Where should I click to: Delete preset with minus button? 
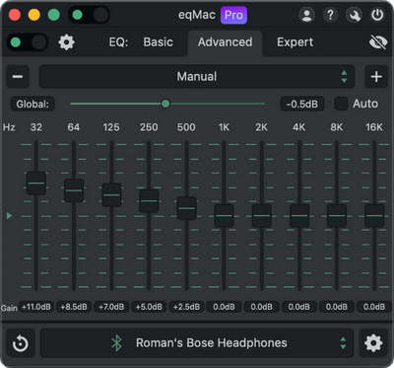click(x=18, y=77)
